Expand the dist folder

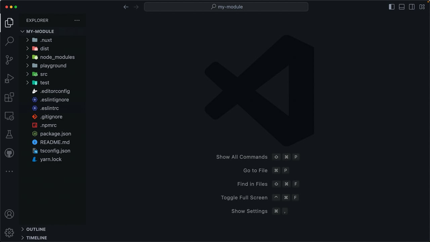(x=52, y=48)
